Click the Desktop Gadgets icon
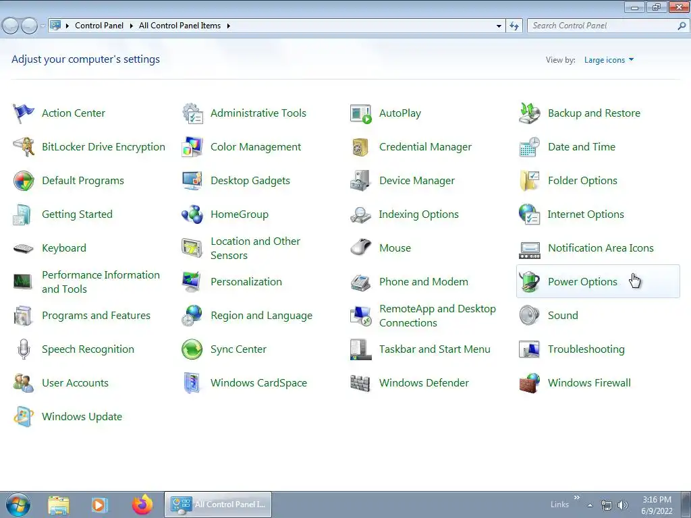The image size is (691, 518). (192, 181)
